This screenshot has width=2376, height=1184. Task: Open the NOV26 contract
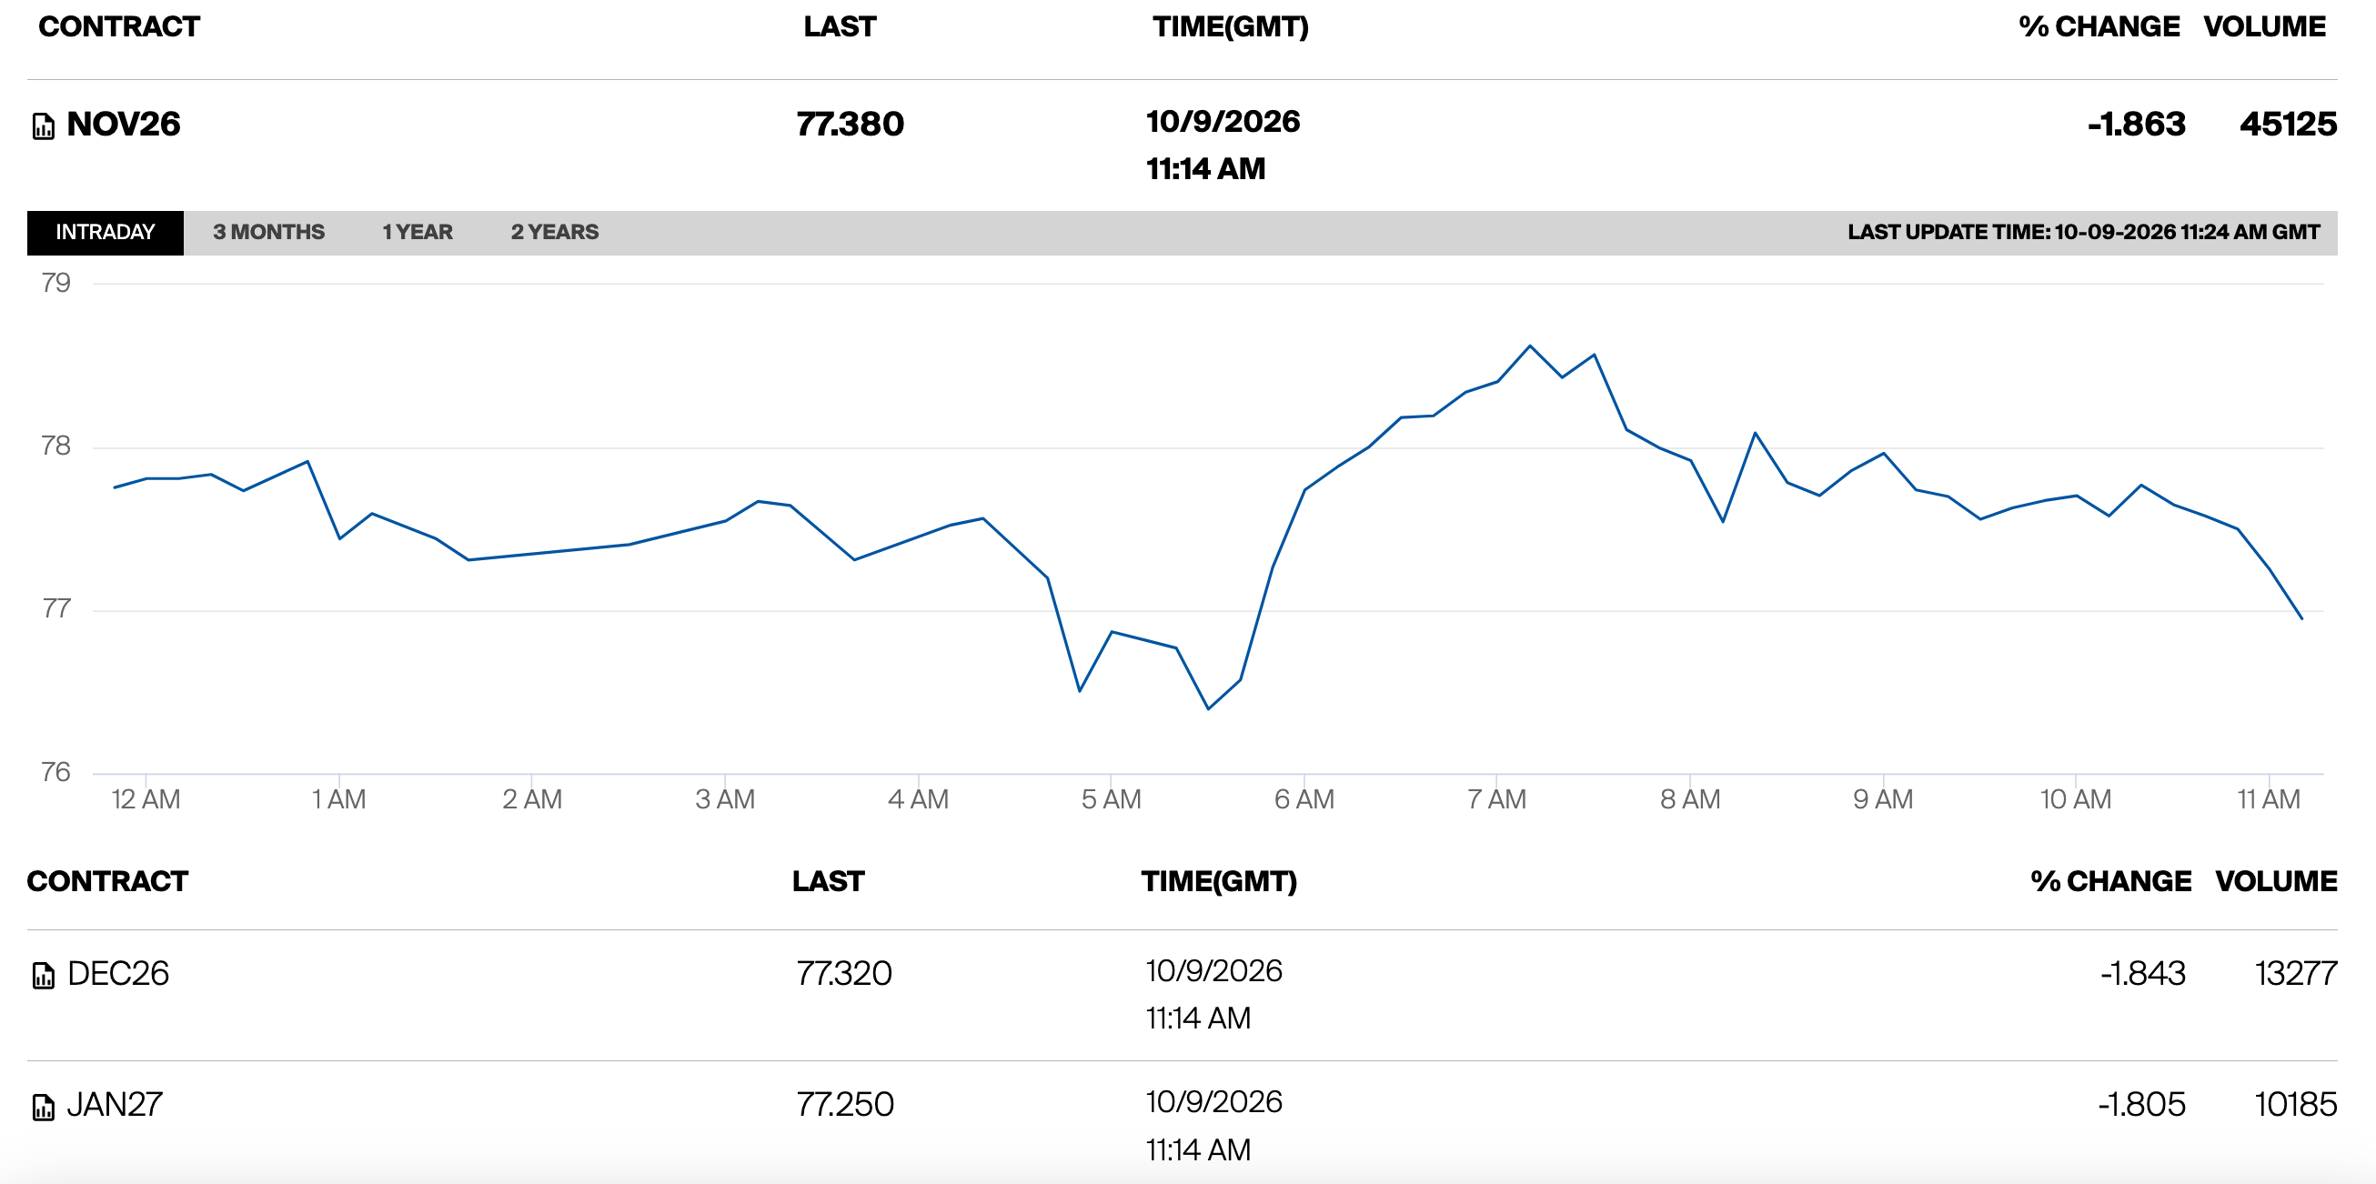click(x=124, y=125)
